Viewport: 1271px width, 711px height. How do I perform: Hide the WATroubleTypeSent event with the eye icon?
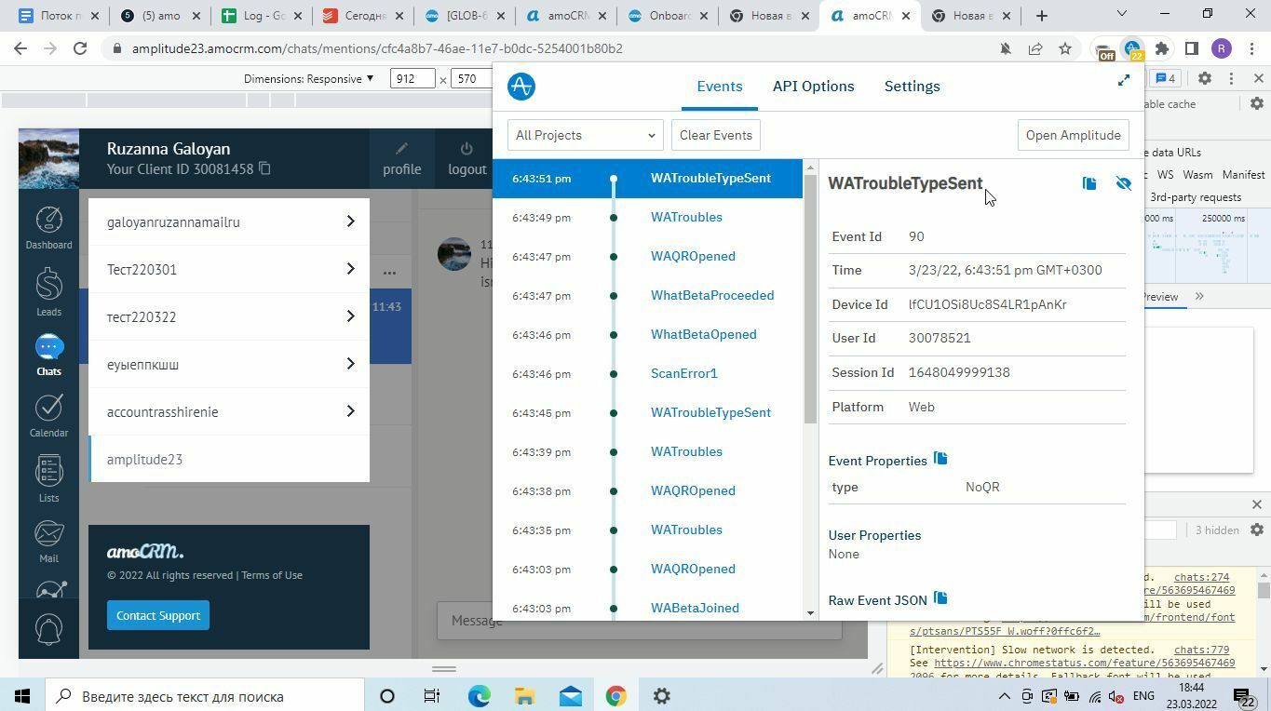point(1123,183)
